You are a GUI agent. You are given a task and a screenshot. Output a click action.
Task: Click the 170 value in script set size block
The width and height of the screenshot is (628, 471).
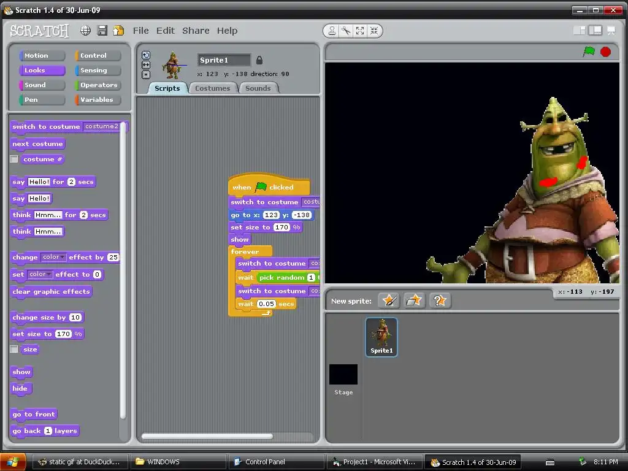point(281,227)
